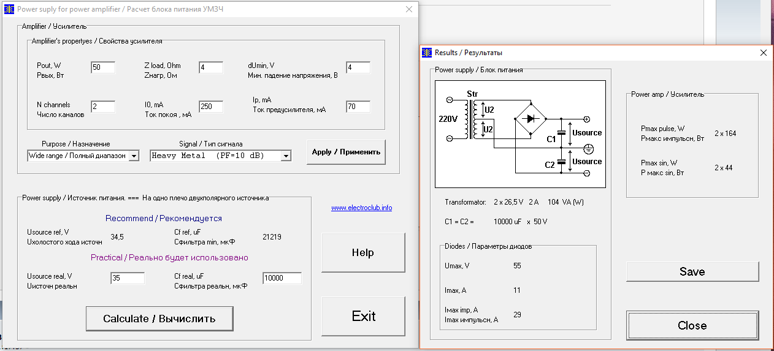This screenshot has width=774, height=351.
Task: Open the www.electroclub.info link
Action: coord(361,208)
